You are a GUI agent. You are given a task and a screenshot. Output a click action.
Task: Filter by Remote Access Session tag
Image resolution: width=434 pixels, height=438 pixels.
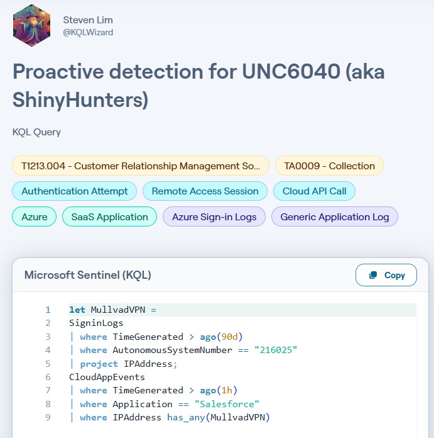tap(205, 191)
